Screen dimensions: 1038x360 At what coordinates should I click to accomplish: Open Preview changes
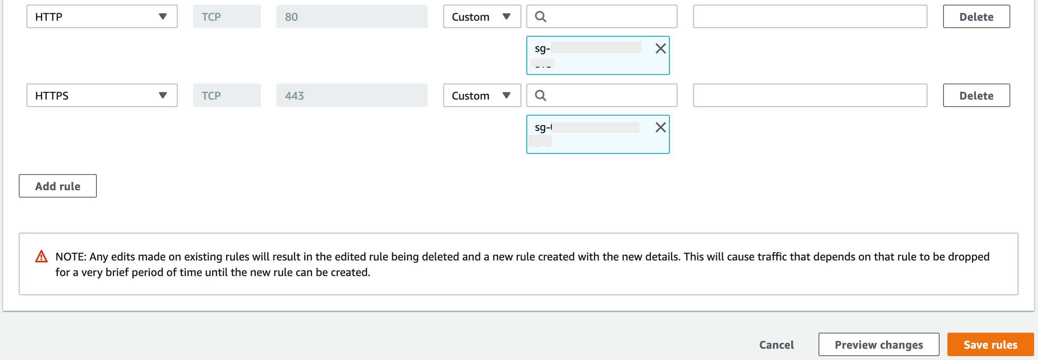pos(878,345)
